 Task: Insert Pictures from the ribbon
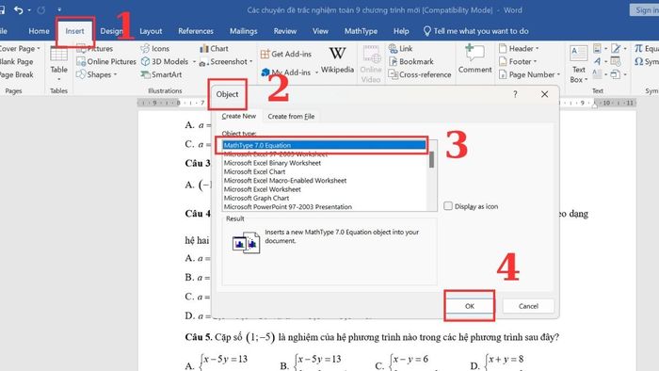click(x=95, y=49)
